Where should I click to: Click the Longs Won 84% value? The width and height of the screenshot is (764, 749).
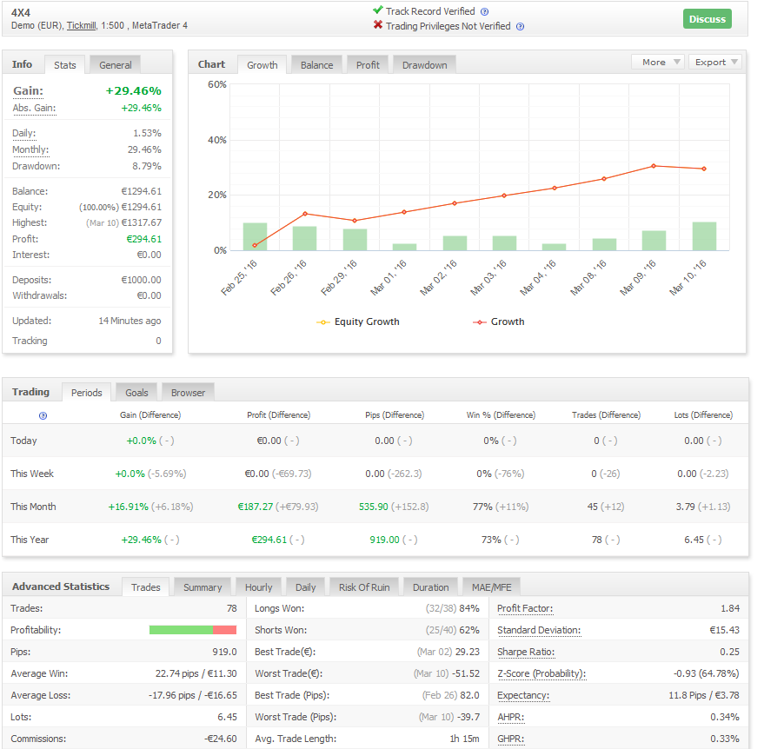[x=469, y=609]
